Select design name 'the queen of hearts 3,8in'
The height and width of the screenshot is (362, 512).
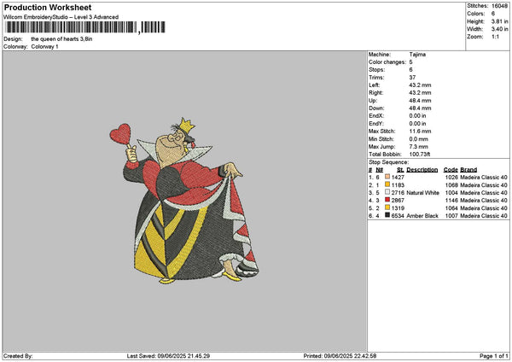point(61,39)
